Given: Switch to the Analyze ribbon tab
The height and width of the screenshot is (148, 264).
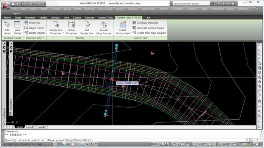Looking at the screenshot, I should click(x=55, y=18).
